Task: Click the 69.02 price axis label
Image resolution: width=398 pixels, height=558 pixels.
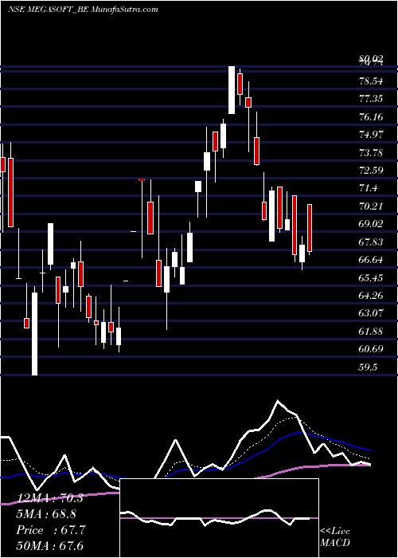Action: click(371, 224)
